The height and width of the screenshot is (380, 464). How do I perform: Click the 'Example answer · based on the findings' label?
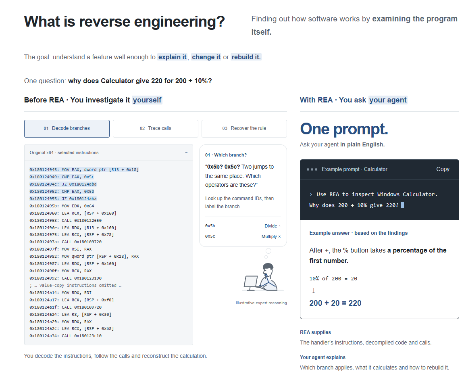point(358,233)
